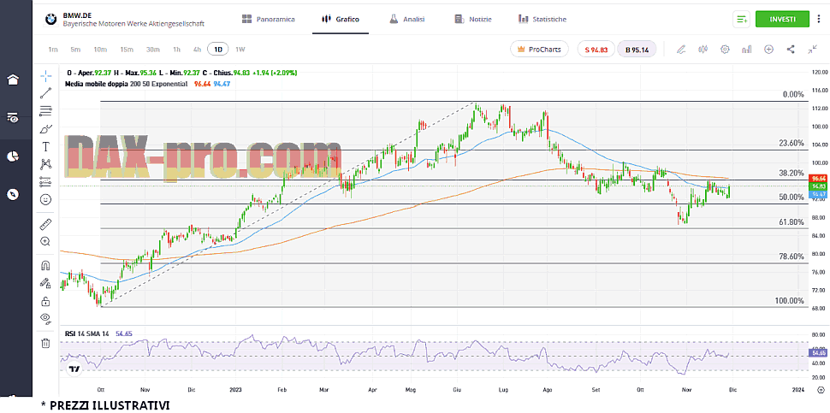The width and height of the screenshot is (830, 413).
Task: Open the home page from sidebar
Action: [13, 80]
